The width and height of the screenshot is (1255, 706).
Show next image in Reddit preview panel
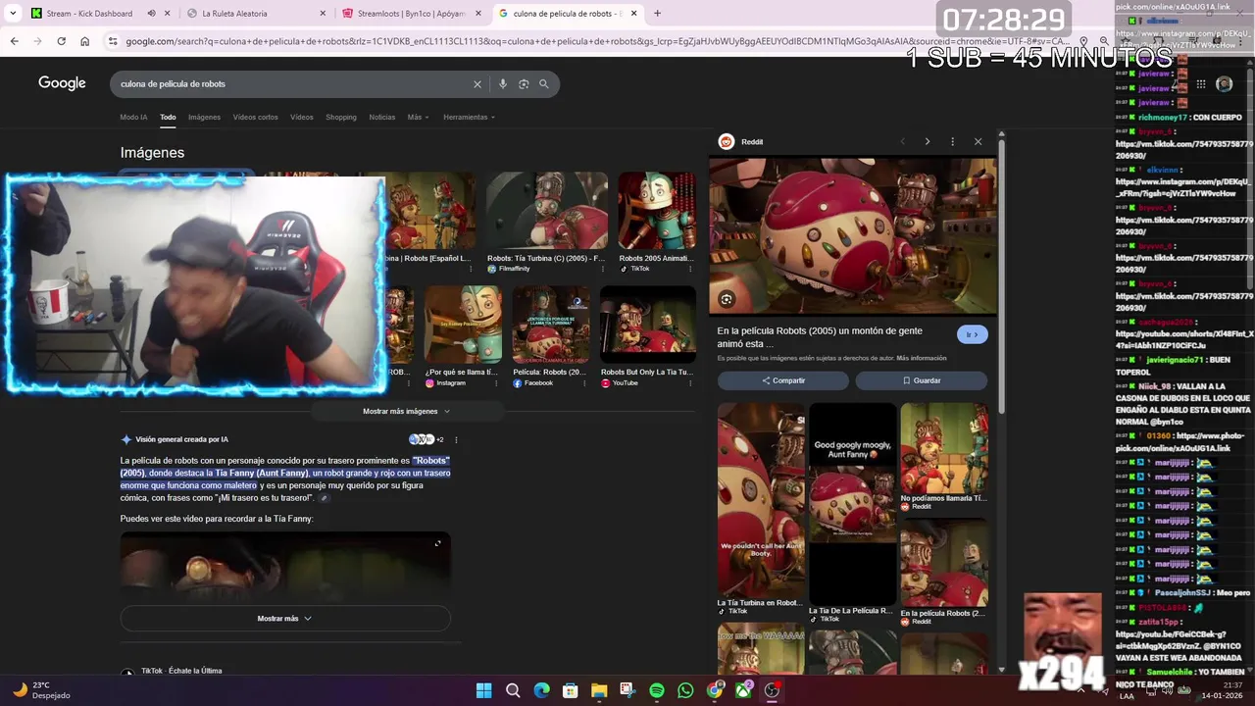tap(927, 141)
